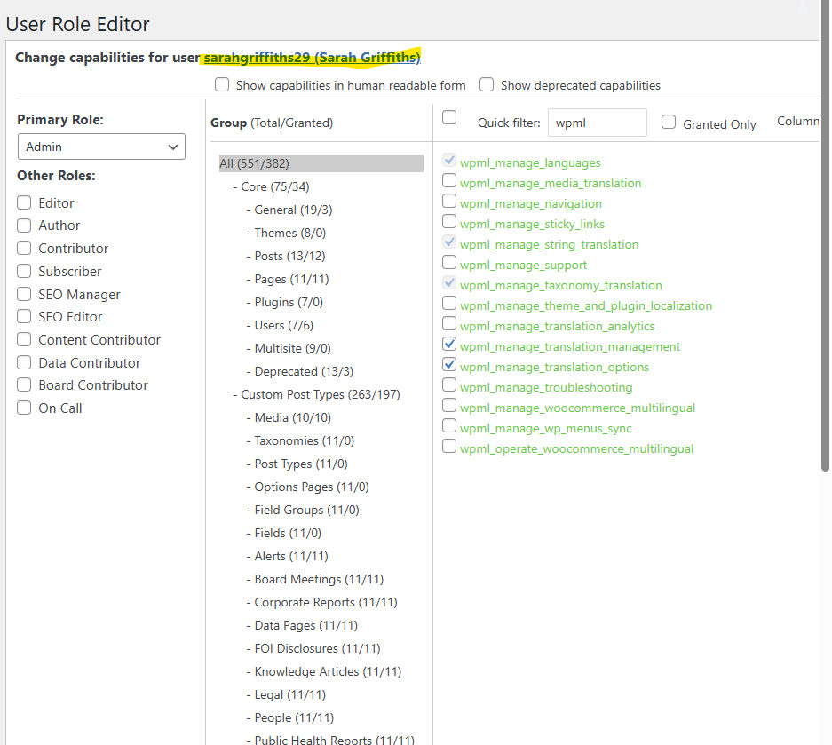The height and width of the screenshot is (745, 832).
Task: Check the Granted Only filter box
Action: click(669, 123)
